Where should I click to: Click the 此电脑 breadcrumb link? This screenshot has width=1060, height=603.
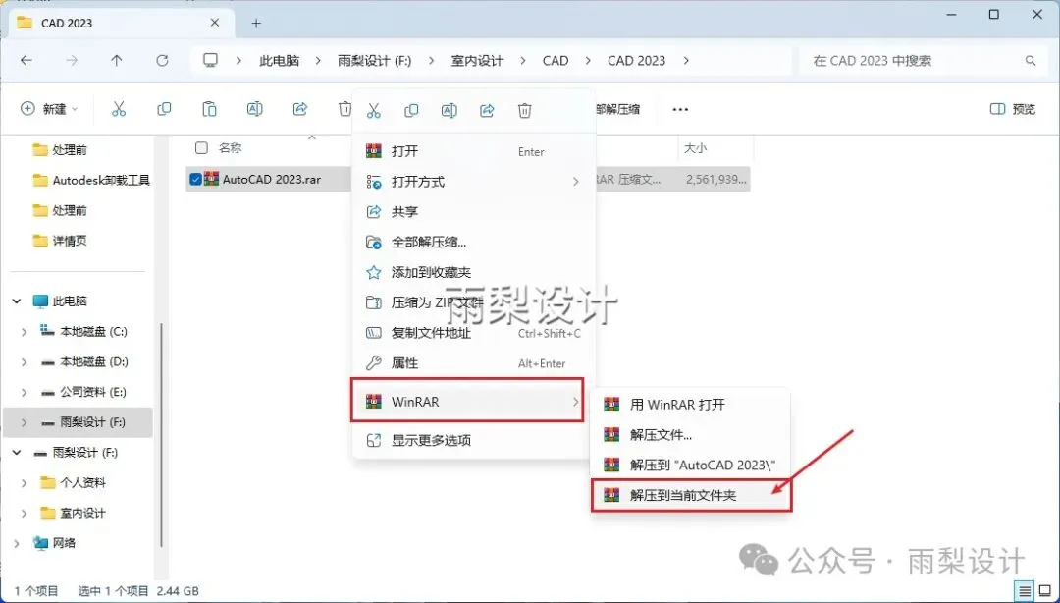coord(279,61)
